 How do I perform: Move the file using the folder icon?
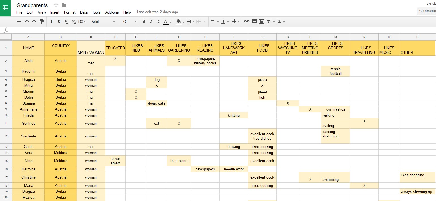click(x=64, y=5)
